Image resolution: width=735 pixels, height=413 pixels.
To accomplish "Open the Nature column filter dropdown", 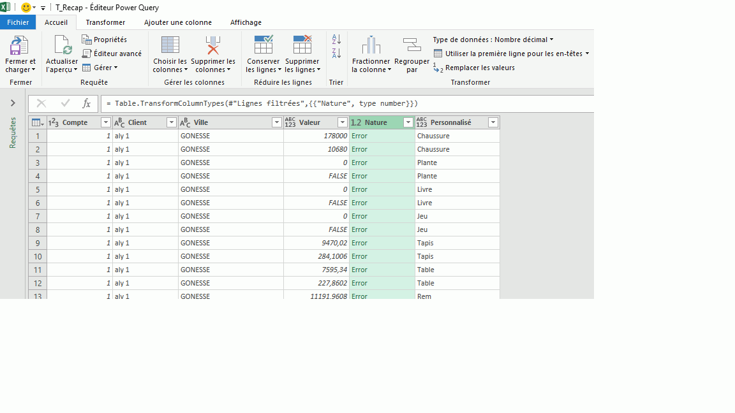I will pos(408,122).
